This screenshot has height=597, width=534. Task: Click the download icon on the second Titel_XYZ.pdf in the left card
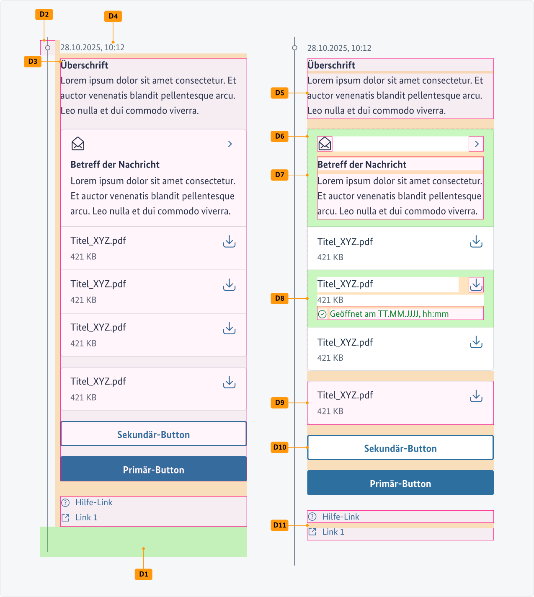click(229, 285)
